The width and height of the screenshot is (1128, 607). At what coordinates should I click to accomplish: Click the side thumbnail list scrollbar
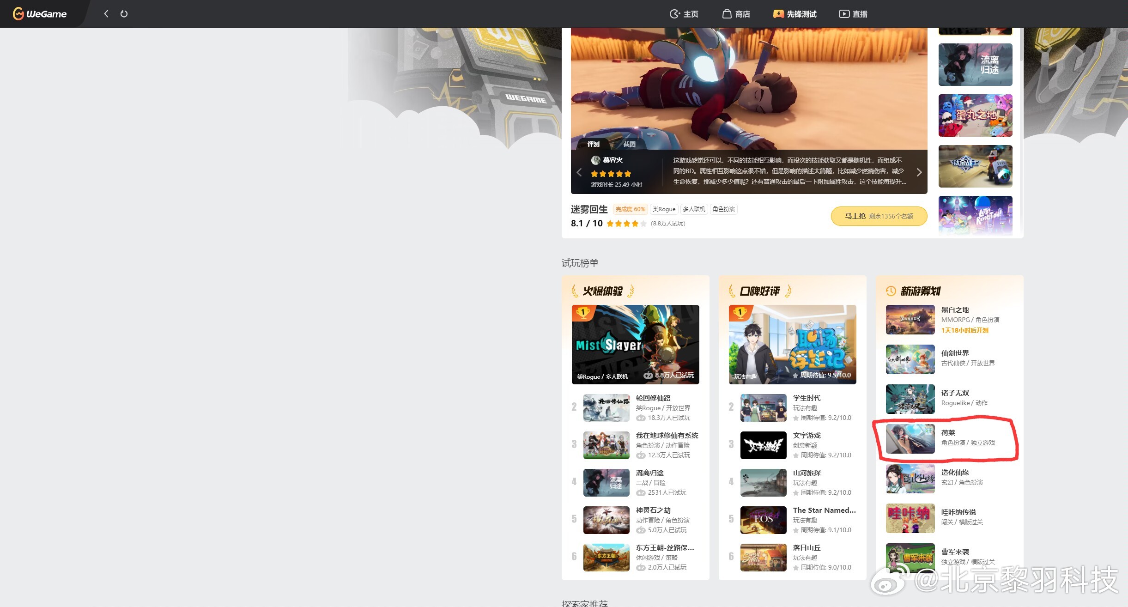[x=1021, y=44]
